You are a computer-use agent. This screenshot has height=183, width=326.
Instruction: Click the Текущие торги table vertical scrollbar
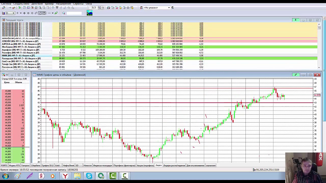pos(319,46)
